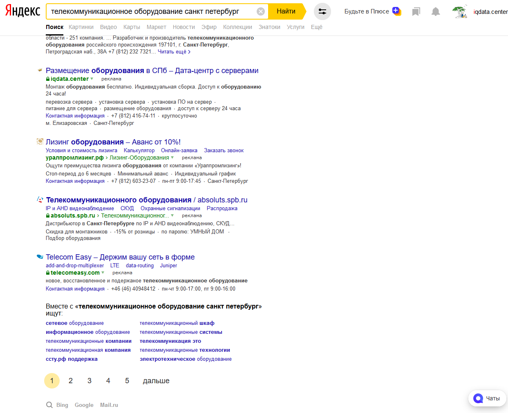This screenshot has height=413, width=508.
Task: Open the add-and-drop-multiplexer sitelink
Action: 75,266
